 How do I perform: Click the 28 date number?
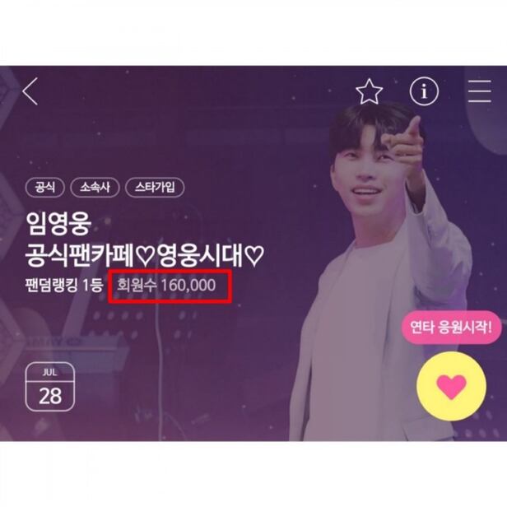click(49, 396)
